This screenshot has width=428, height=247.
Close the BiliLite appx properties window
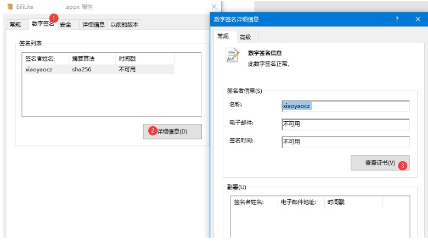214,7
